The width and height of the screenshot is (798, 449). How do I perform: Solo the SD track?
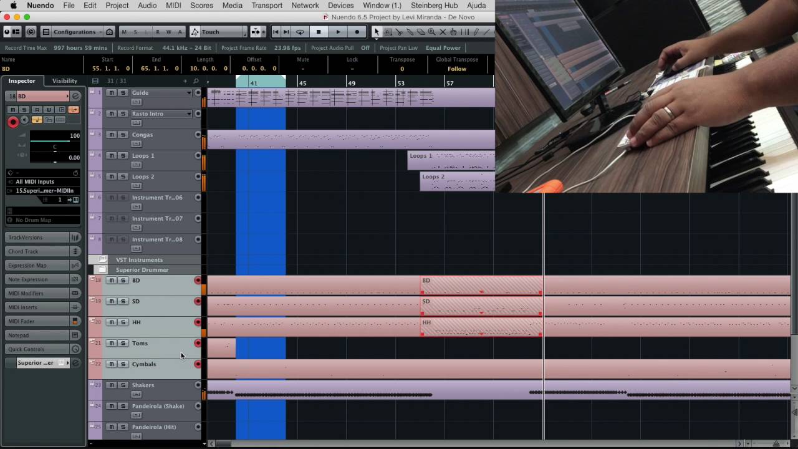tap(123, 302)
